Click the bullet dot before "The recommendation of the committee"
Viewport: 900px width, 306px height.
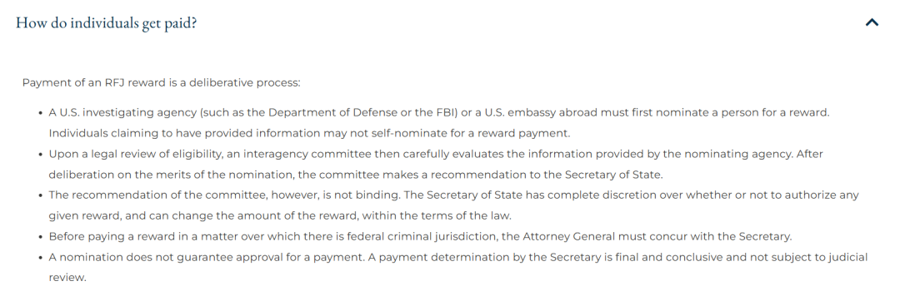[41, 195]
